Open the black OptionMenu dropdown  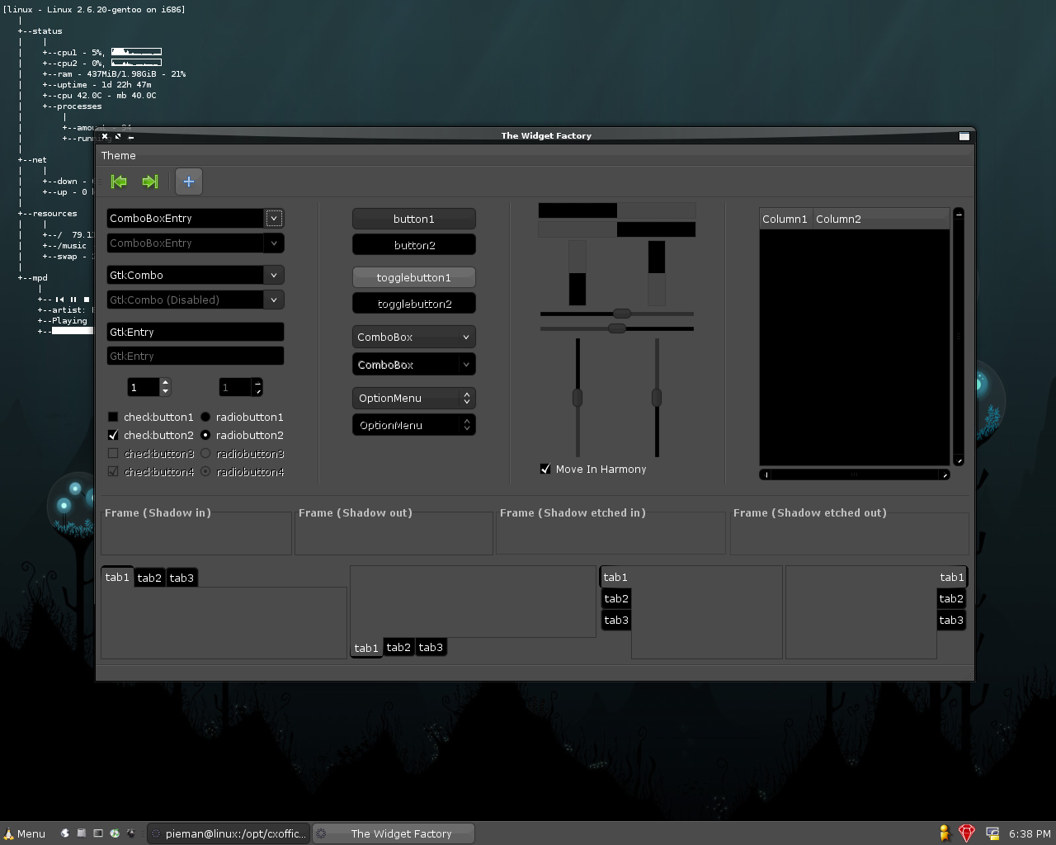[414, 425]
